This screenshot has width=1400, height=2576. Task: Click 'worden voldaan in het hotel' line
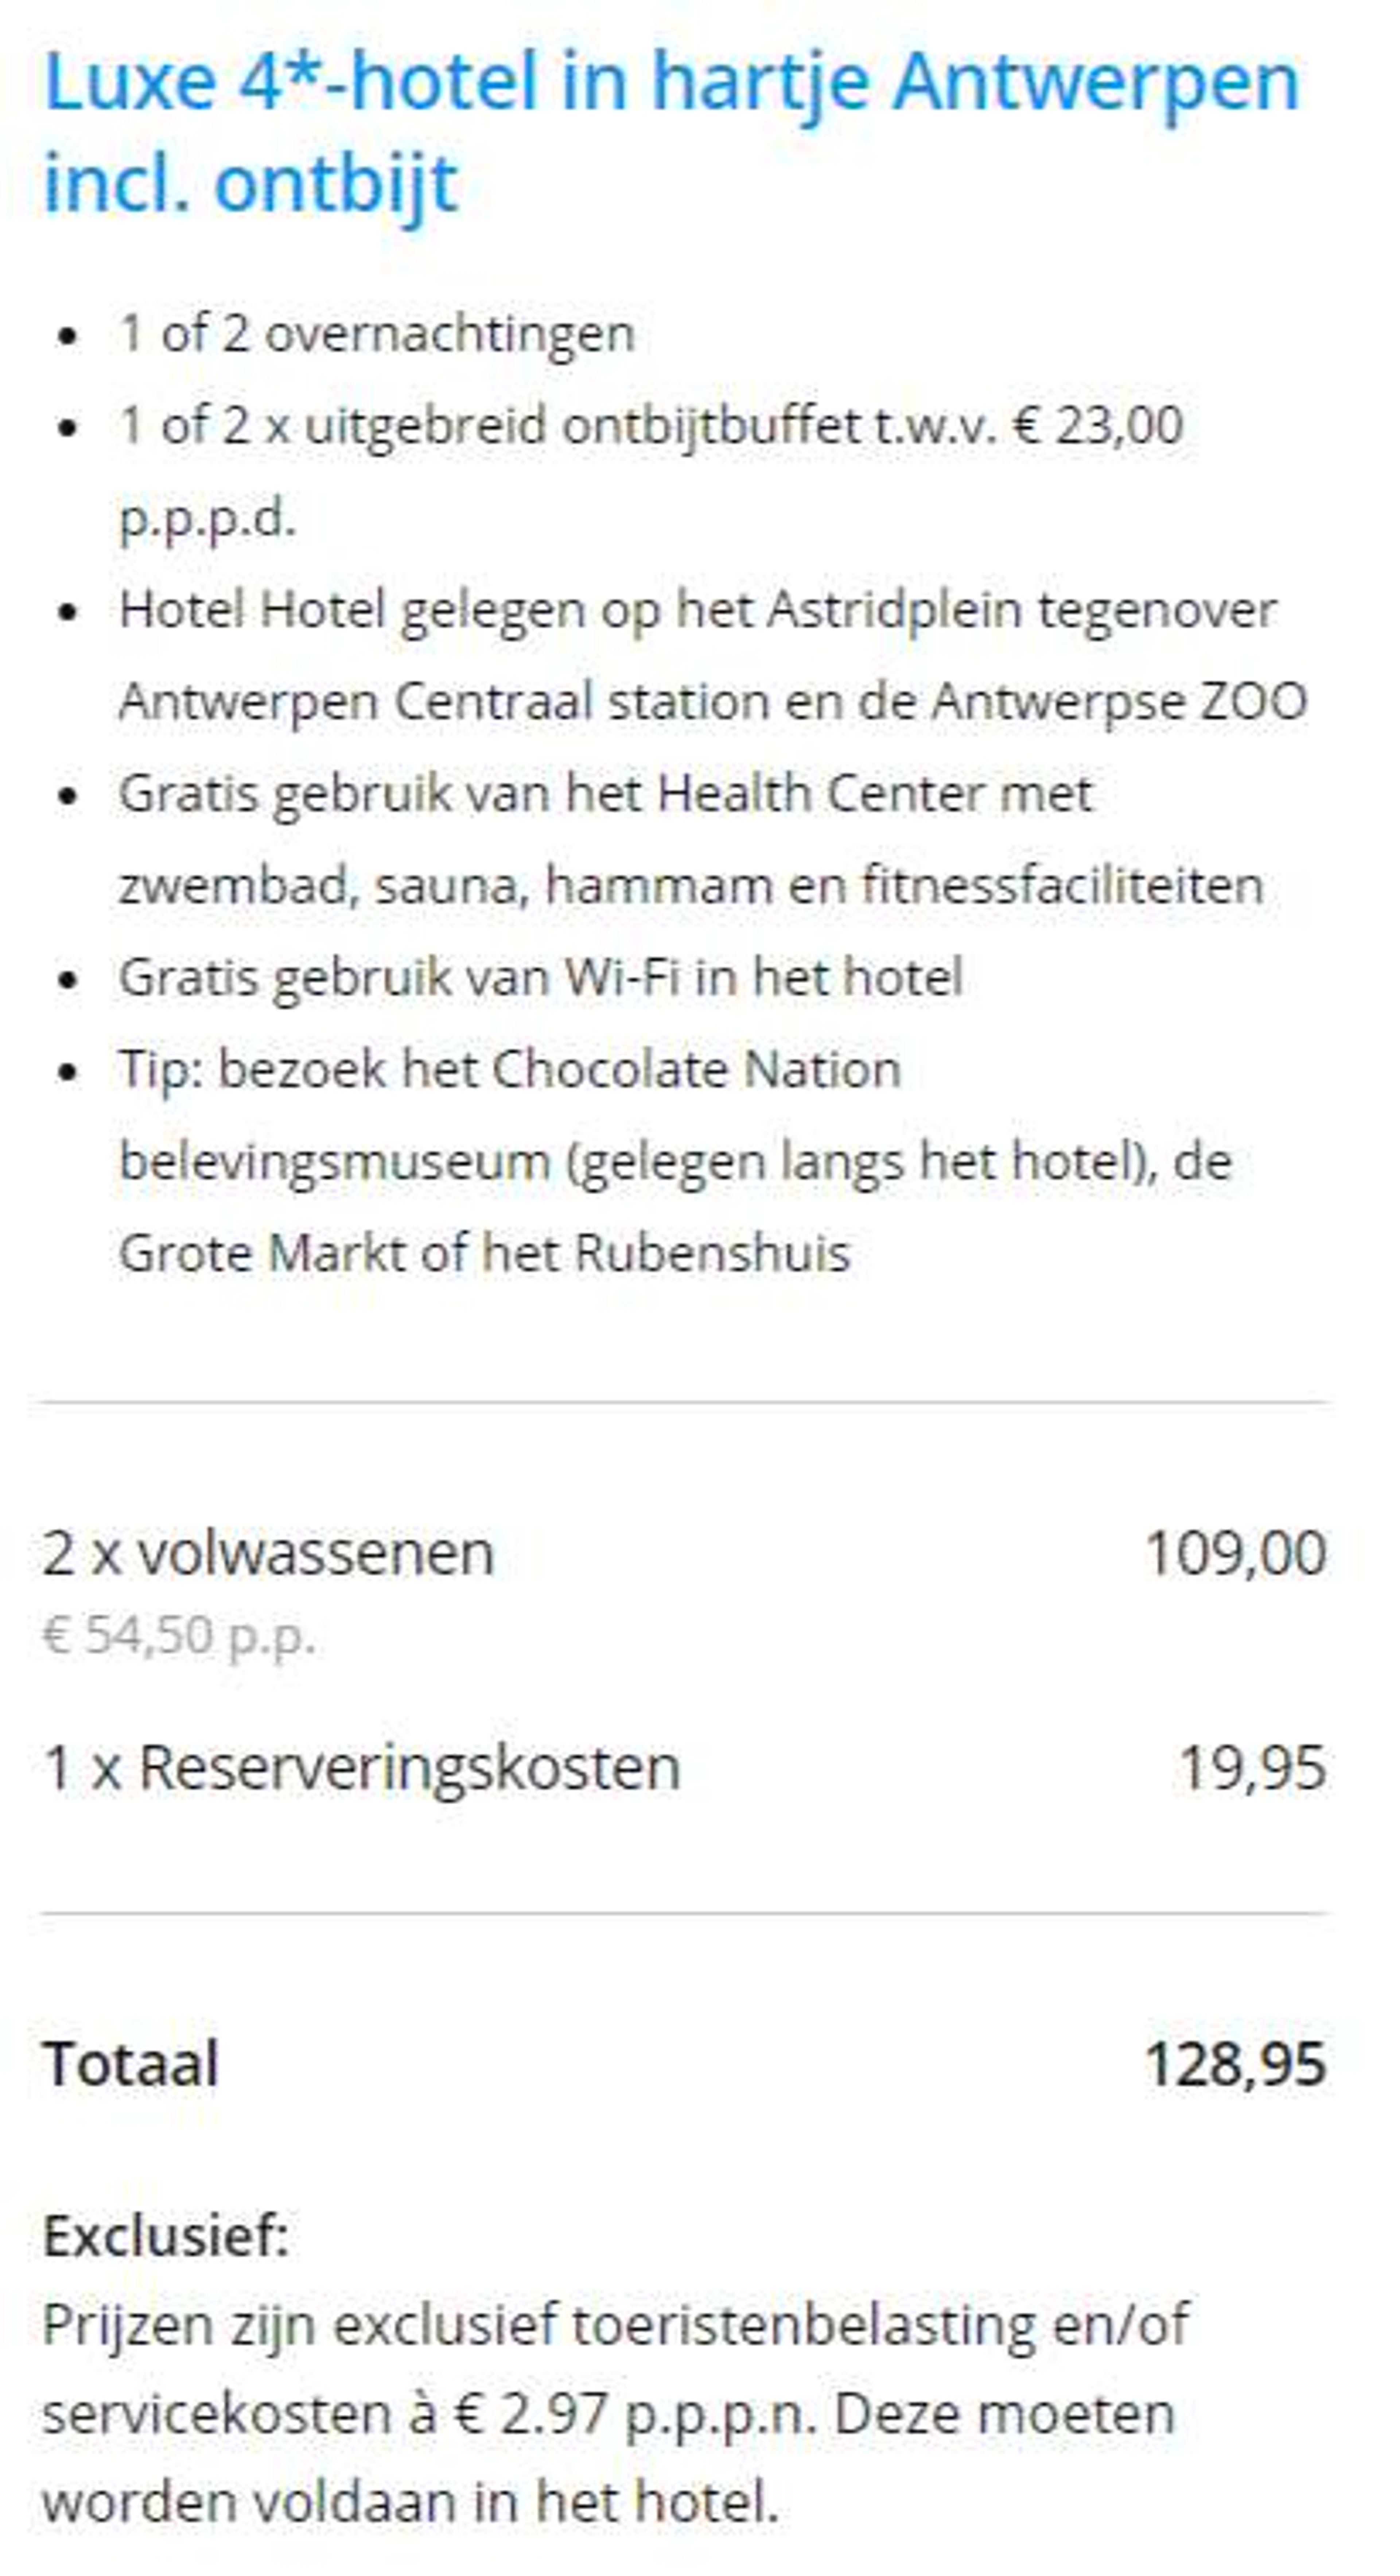[410, 2502]
